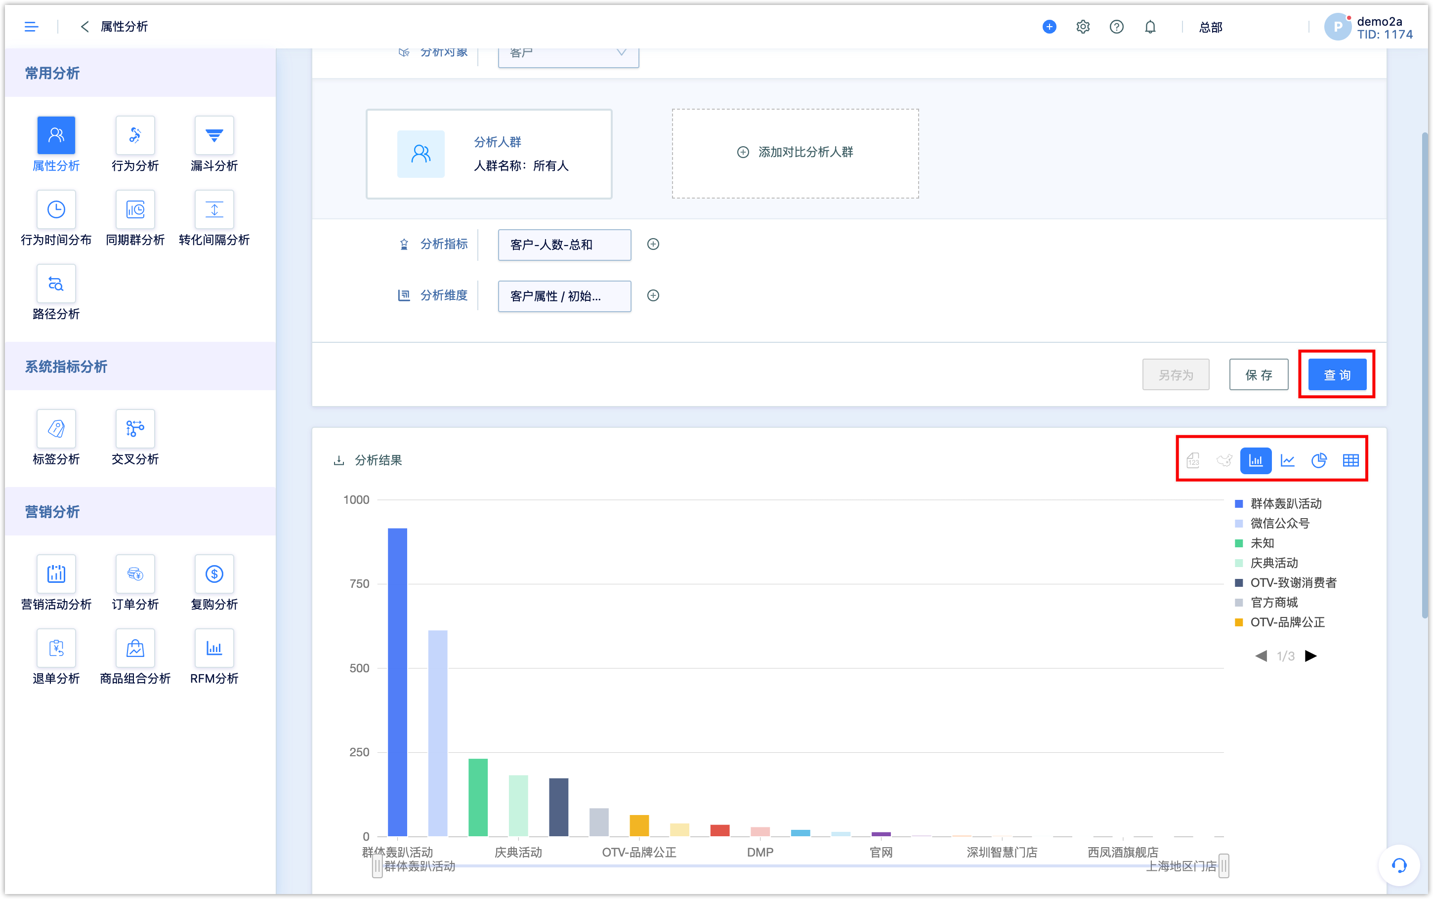Click the 另存为 save-as button
Screen dimensions: 1433x899
(x=1176, y=374)
